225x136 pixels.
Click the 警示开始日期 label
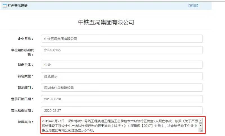pyautogui.click(x=22, y=99)
